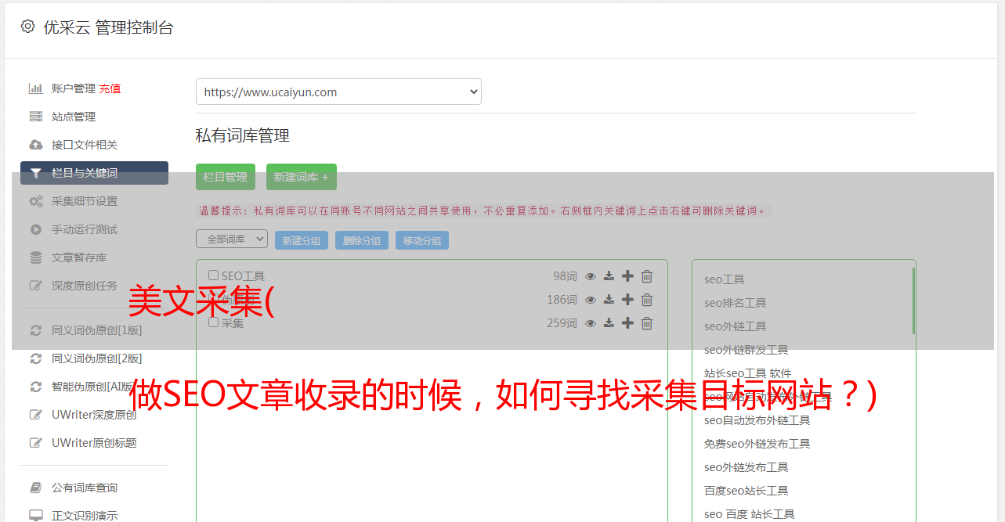Open 接口文件相关 via the cloud upload icon

(x=36, y=145)
